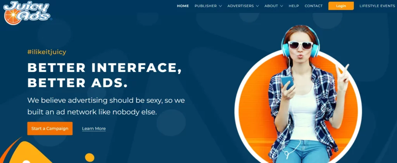Click the JuicyAds logo
Screen dimensions: 397x163
[27, 13]
